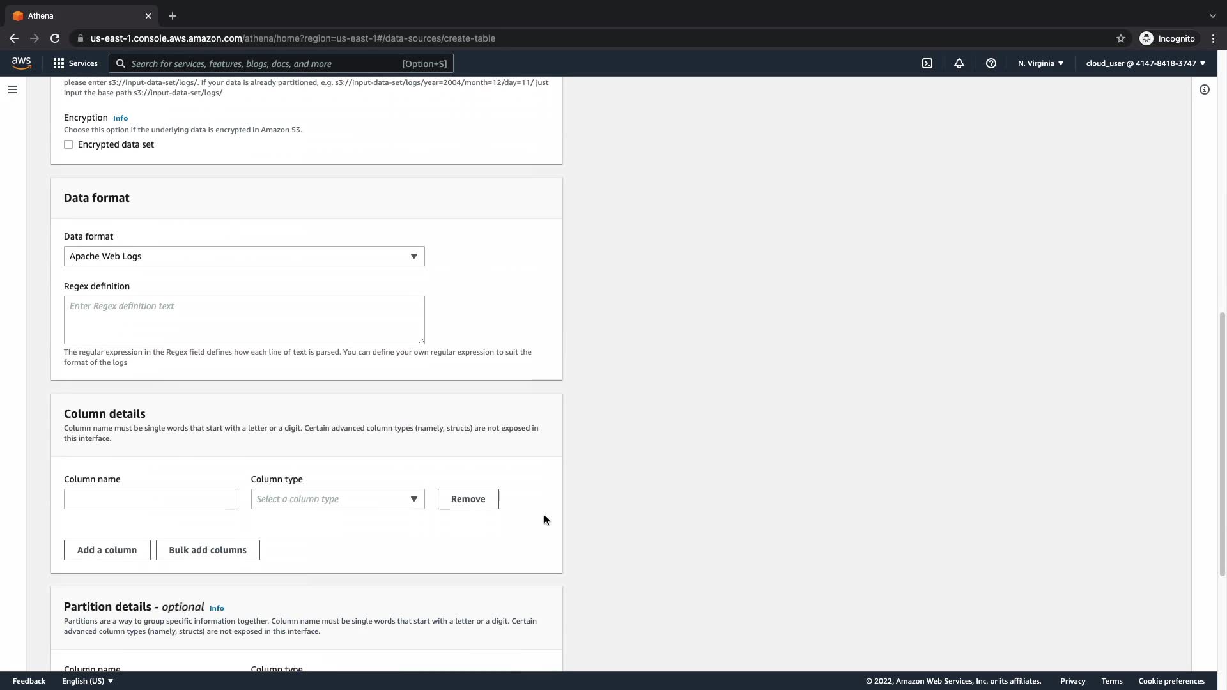
Task: Open the notifications bell
Action: click(x=959, y=63)
